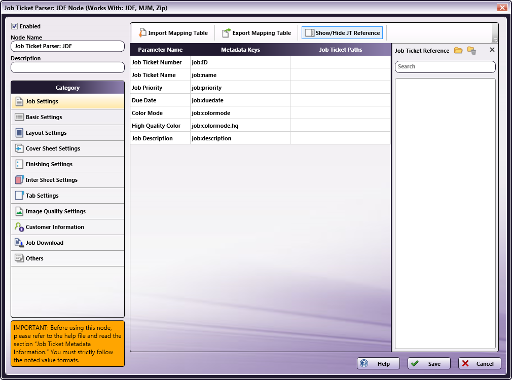Click the Job Download category icon
The image size is (512, 380).
click(x=19, y=243)
